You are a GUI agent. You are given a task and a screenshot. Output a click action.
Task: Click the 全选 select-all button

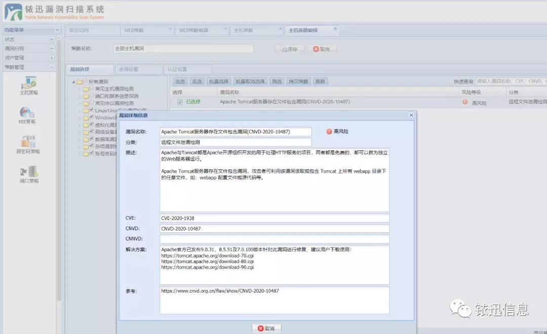point(180,81)
